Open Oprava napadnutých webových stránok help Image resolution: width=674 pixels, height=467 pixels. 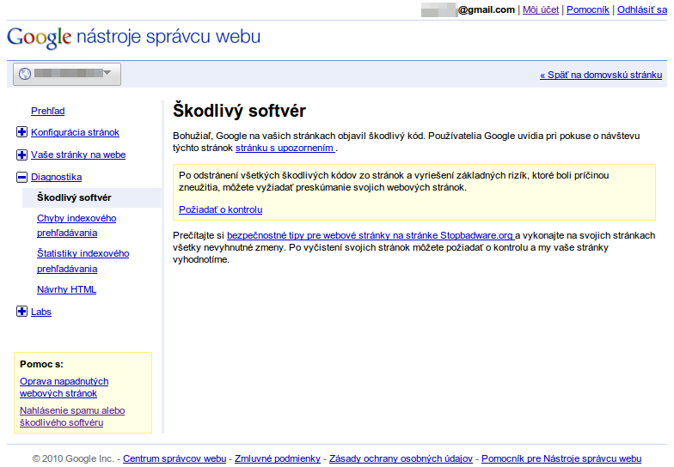64,387
